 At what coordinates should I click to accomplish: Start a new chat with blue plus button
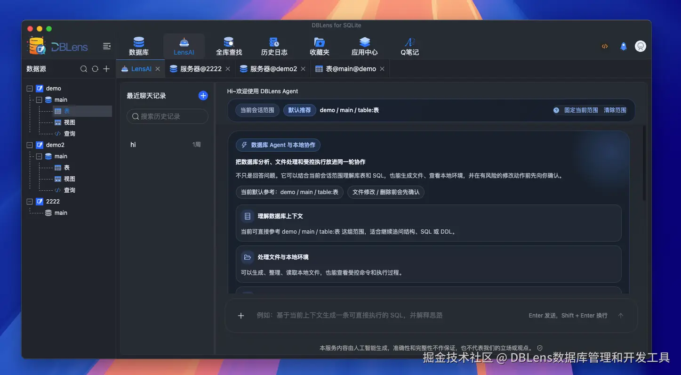point(203,96)
